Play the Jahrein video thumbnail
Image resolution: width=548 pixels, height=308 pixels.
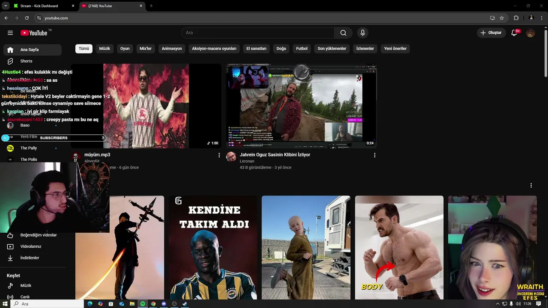click(301, 106)
